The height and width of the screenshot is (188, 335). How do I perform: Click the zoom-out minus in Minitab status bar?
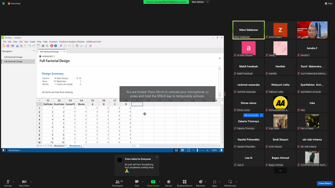click(194, 150)
